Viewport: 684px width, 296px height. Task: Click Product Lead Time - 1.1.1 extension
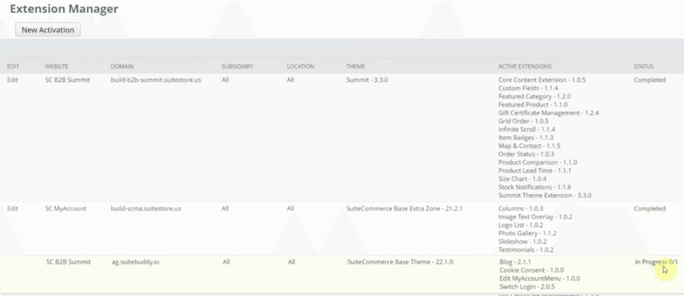click(x=535, y=171)
